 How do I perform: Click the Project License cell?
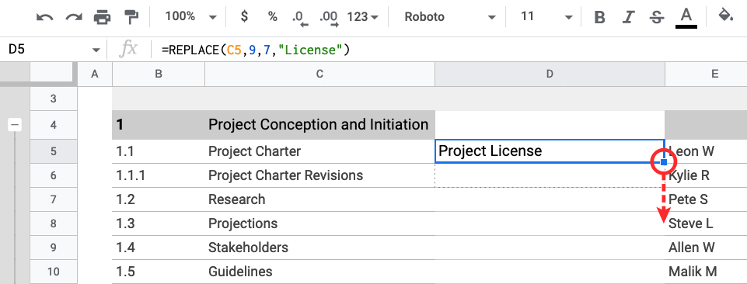[550, 151]
